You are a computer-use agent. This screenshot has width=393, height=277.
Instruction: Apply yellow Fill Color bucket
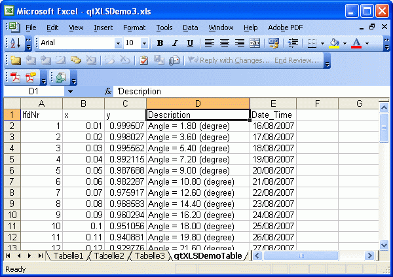334,43
